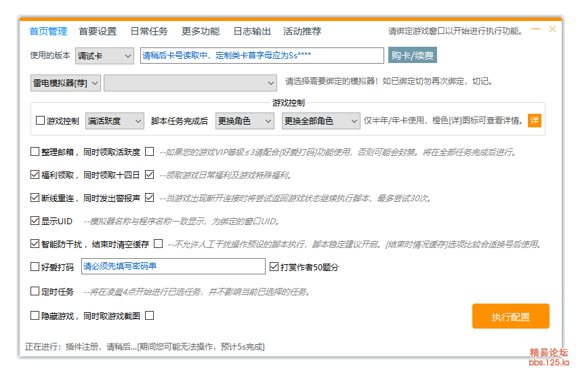Open the 日志输出 tab
Viewport: 578px width, 374px height.
point(251,31)
